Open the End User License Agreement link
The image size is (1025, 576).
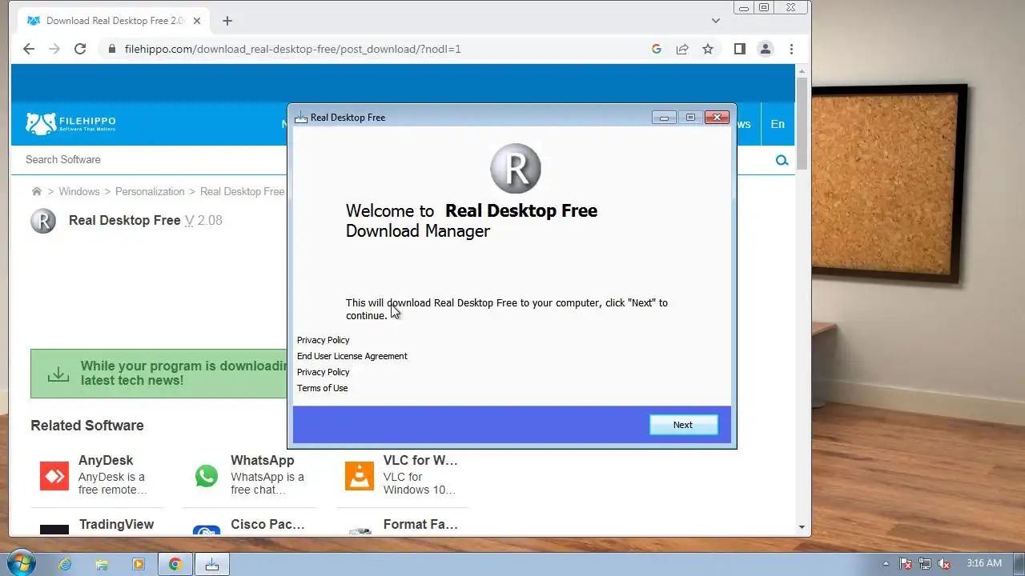(x=352, y=356)
